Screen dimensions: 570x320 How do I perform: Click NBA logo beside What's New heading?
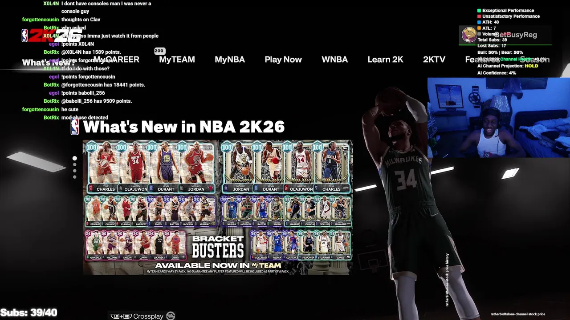[75, 127]
